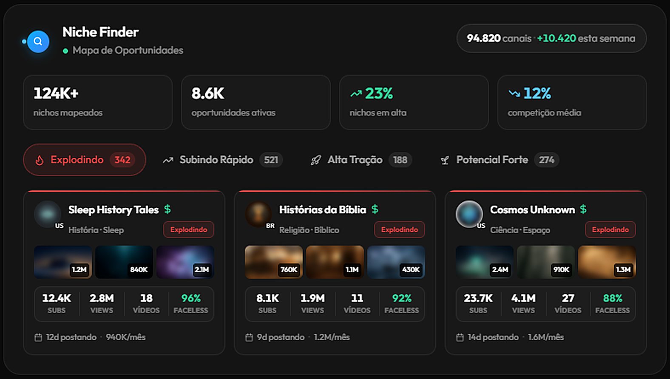This screenshot has width=670, height=379.
Task: Click the 8.6K oportunidades ativas stat card
Action: (256, 102)
